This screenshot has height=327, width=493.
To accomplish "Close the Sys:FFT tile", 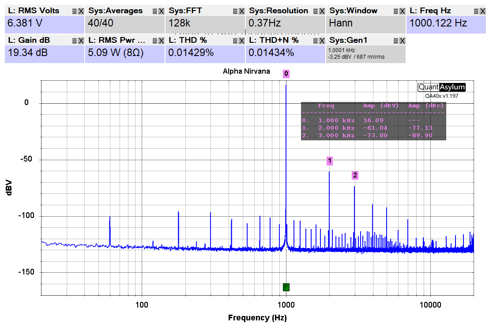I will [x=241, y=11].
